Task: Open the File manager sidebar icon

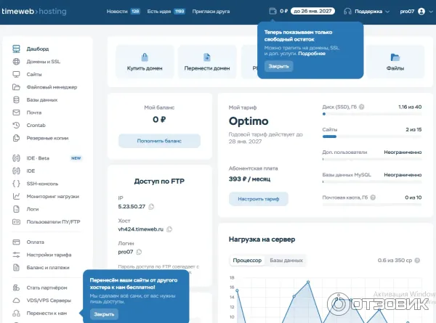Action: coord(16,87)
